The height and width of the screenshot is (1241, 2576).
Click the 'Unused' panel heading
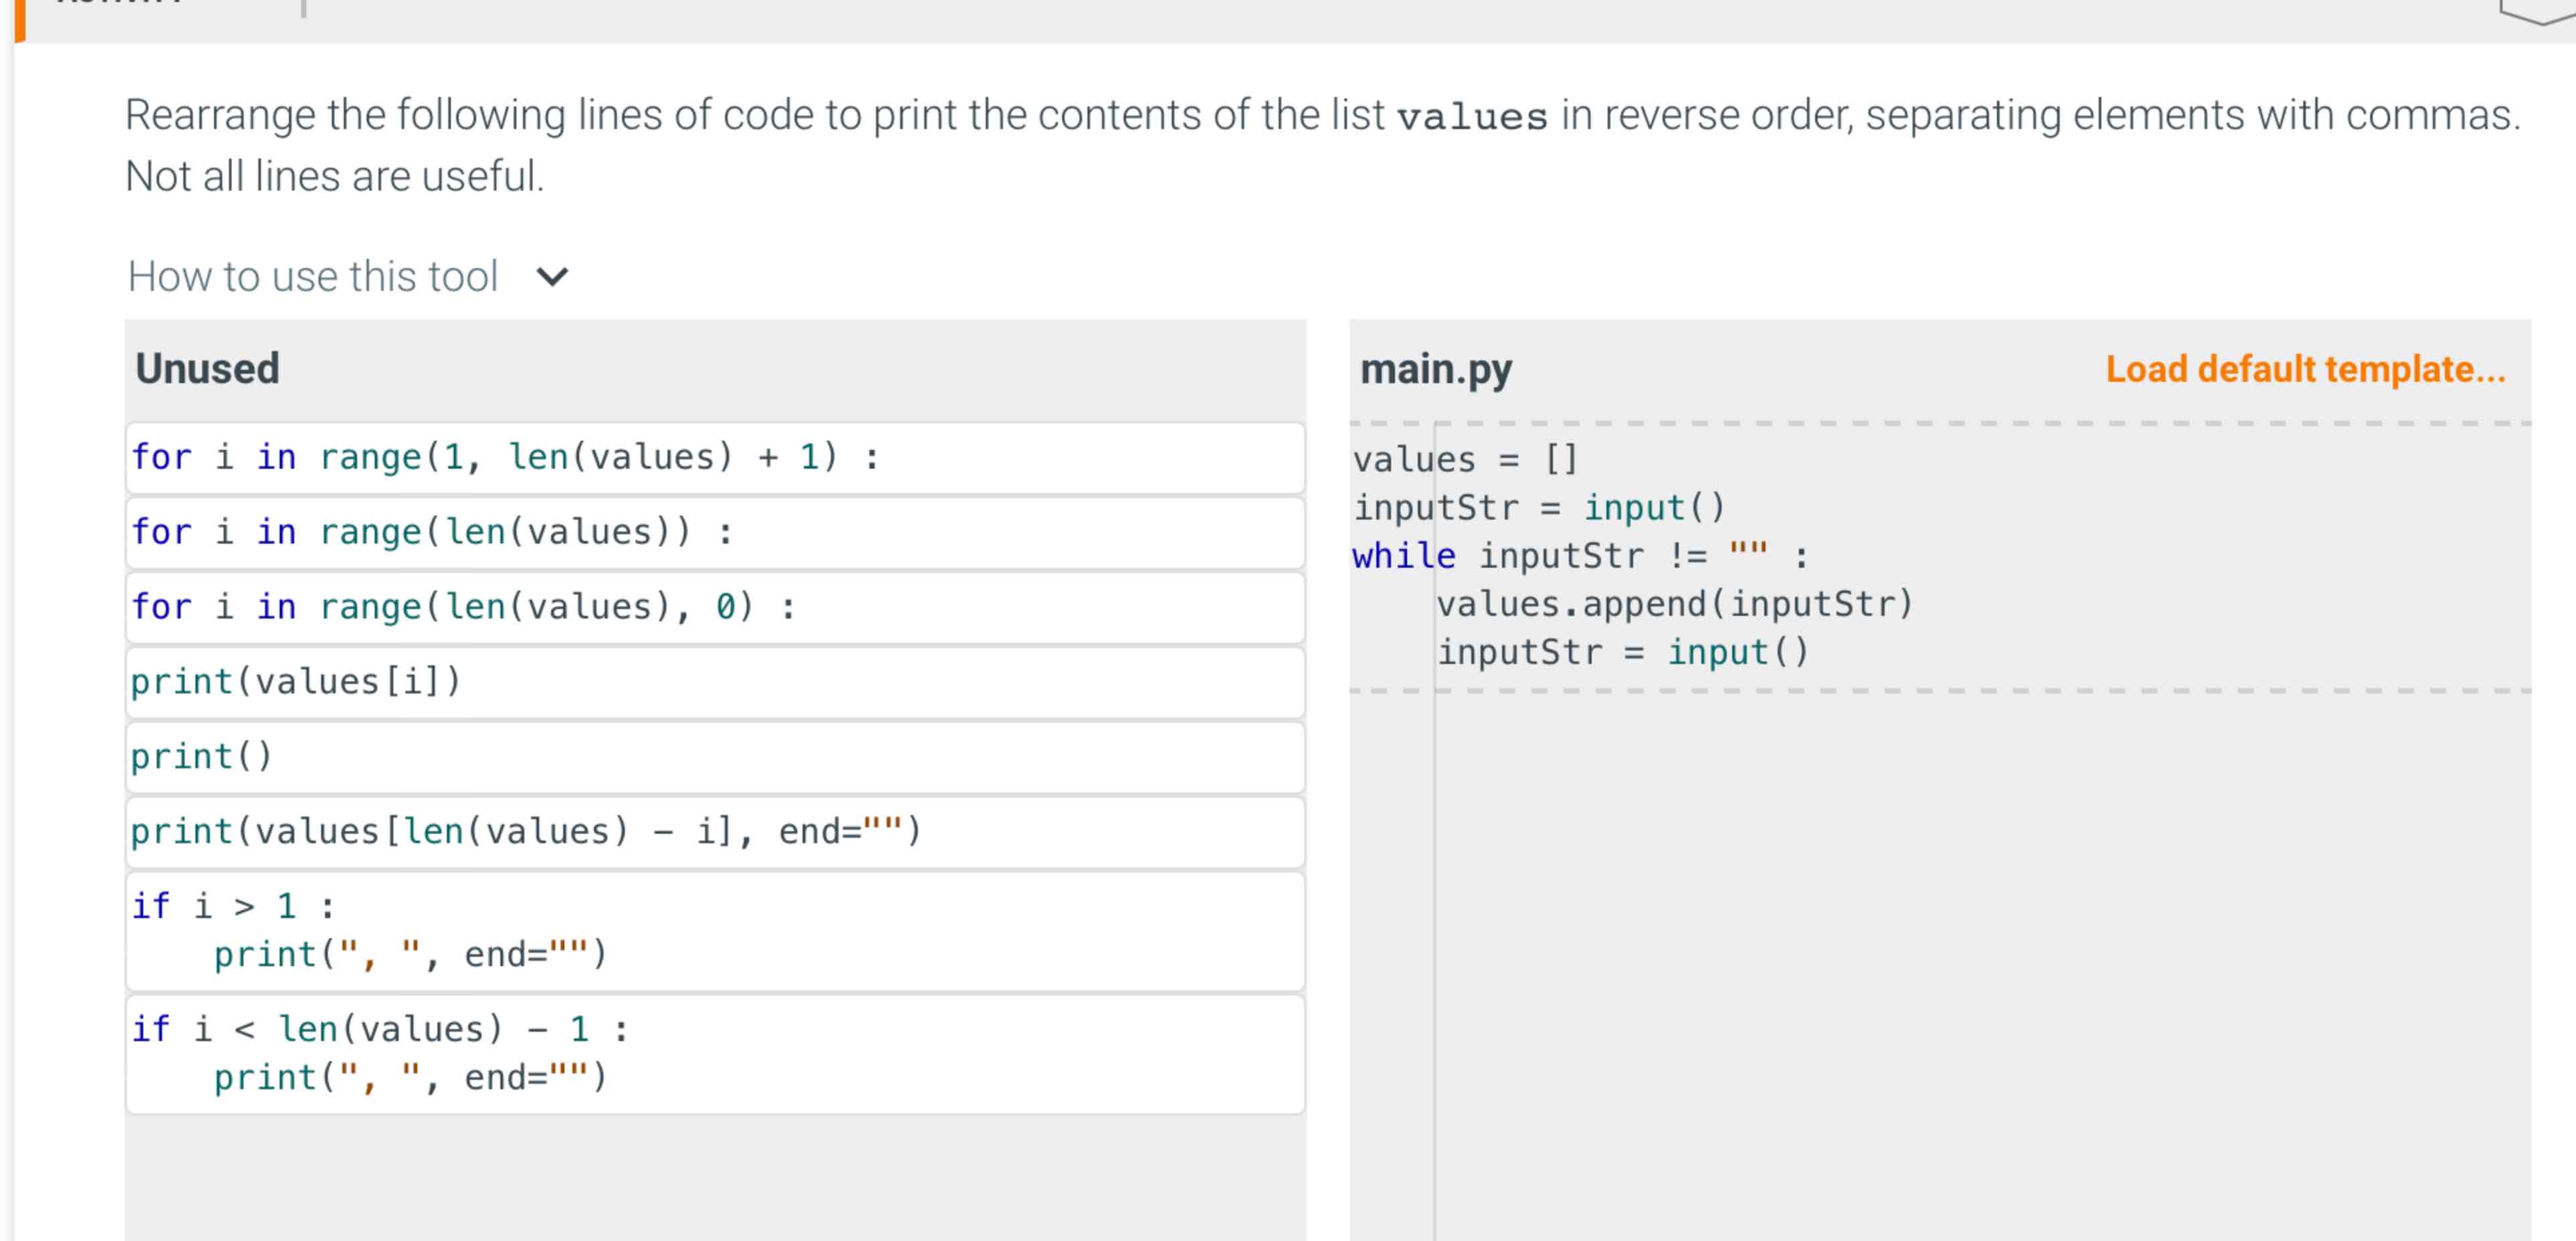click(x=207, y=369)
